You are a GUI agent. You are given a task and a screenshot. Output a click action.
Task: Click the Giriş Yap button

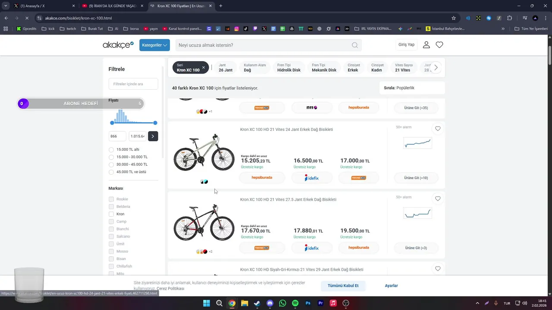(x=406, y=45)
